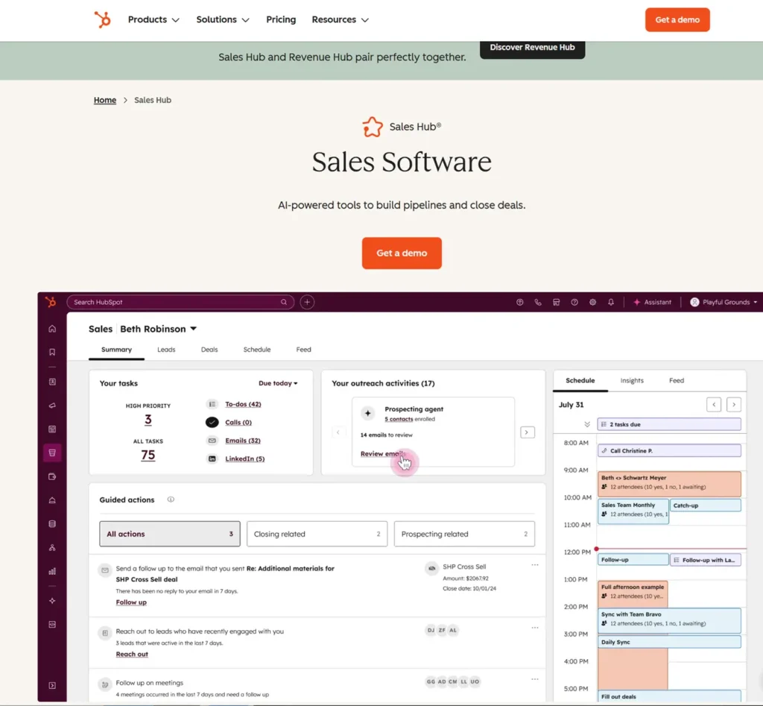Switch to Leads tab
Image resolution: width=763 pixels, height=706 pixels.
click(166, 349)
